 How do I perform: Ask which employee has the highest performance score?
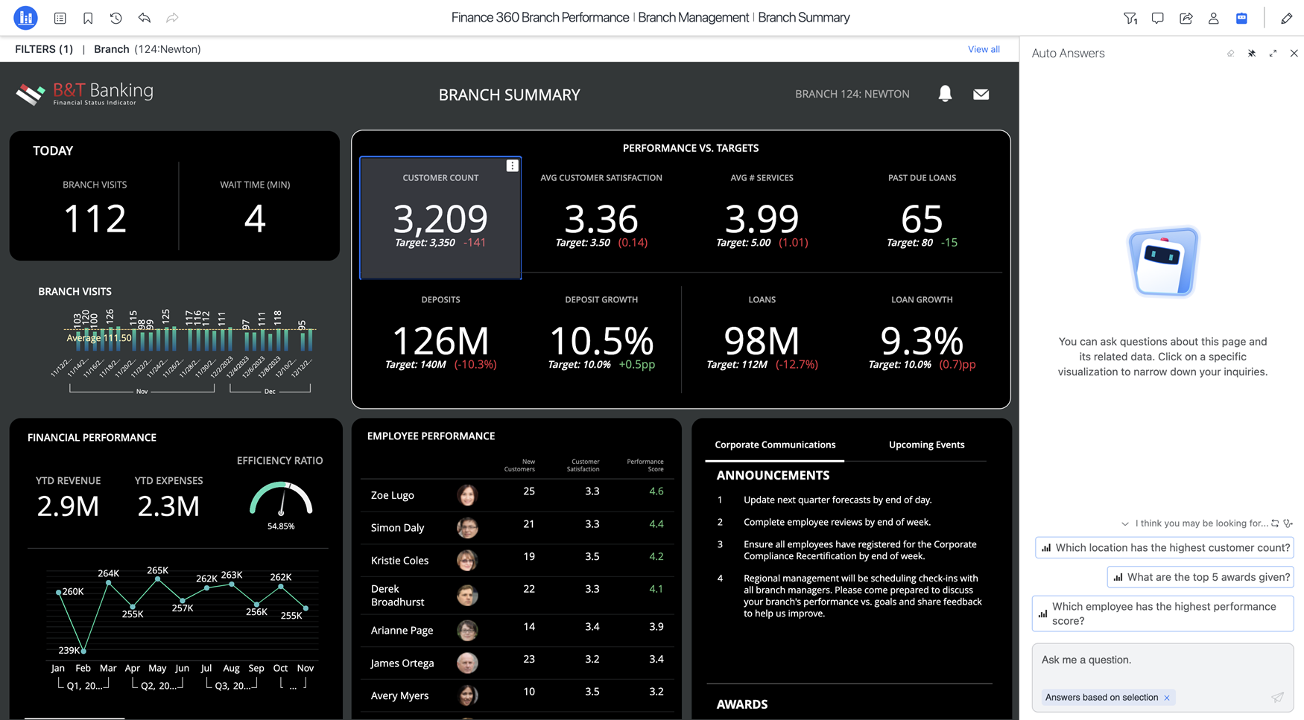pos(1162,614)
